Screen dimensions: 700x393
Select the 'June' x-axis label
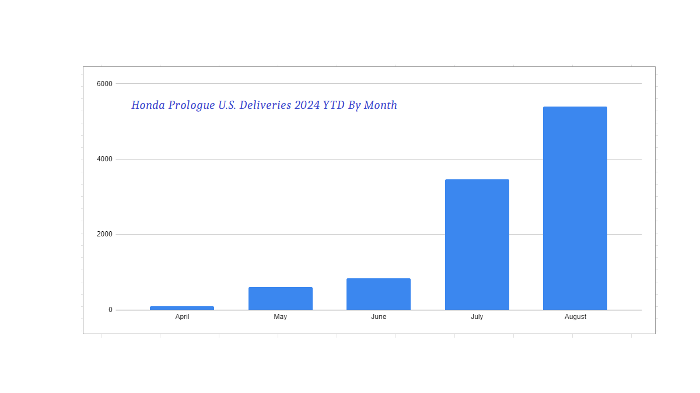(378, 317)
